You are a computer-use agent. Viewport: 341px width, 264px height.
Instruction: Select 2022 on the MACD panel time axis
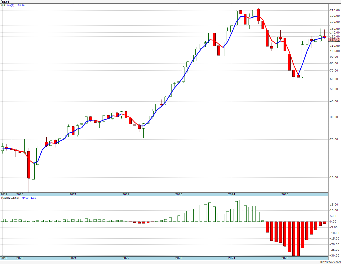[126, 258]
